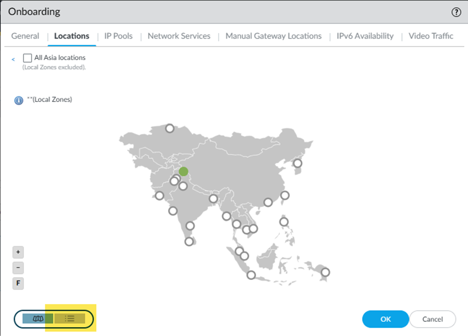468x336 pixels.
Task: Check the All Asia locations checkbox
Action: (x=28, y=58)
